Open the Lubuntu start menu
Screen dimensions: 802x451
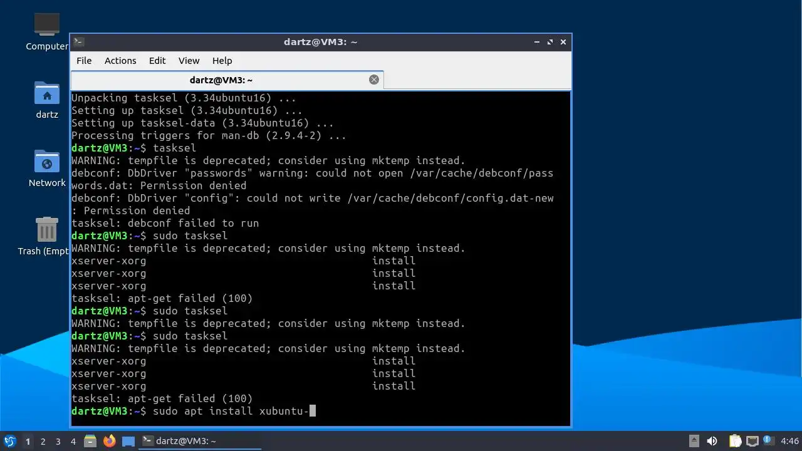click(9, 441)
